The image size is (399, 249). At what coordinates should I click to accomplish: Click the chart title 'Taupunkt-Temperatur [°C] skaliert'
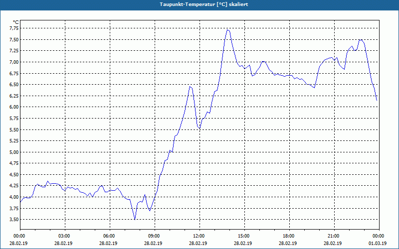204,4
